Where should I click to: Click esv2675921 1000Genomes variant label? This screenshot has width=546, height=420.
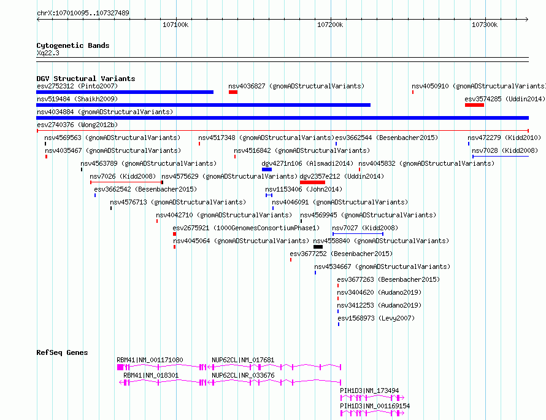(x=246, y=228)
